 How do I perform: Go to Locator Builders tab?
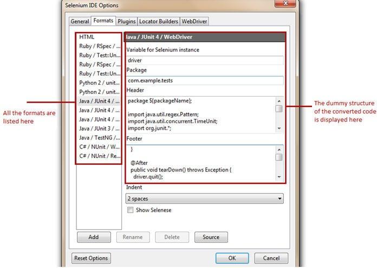coord(159,22)
